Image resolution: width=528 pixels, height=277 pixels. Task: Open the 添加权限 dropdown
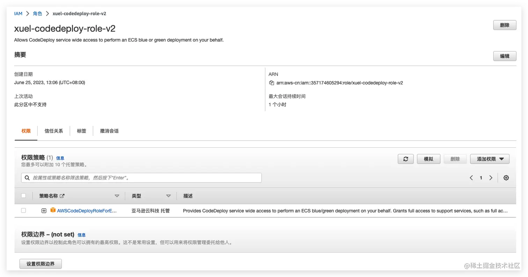point(490,159)
